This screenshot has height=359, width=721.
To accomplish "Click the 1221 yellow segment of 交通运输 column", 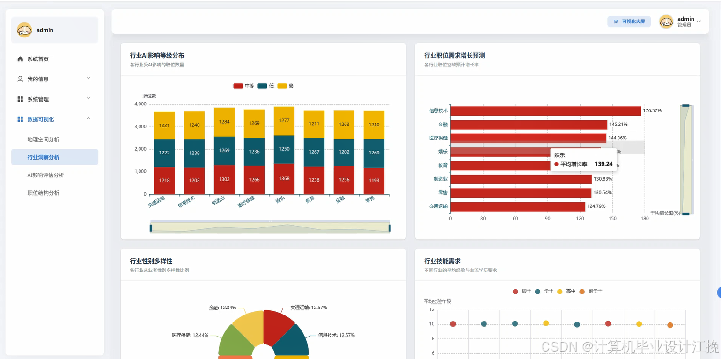I will tap(164, 125).
